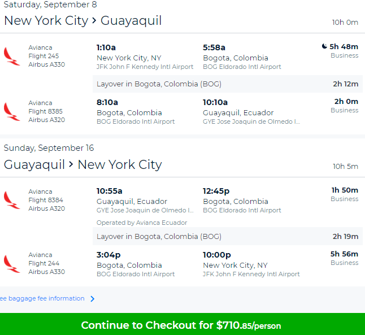The height and width of the screenshot is (335, 365).
Task: Click the 10h 0m total duration label
Action: click(x=345, y=23)
